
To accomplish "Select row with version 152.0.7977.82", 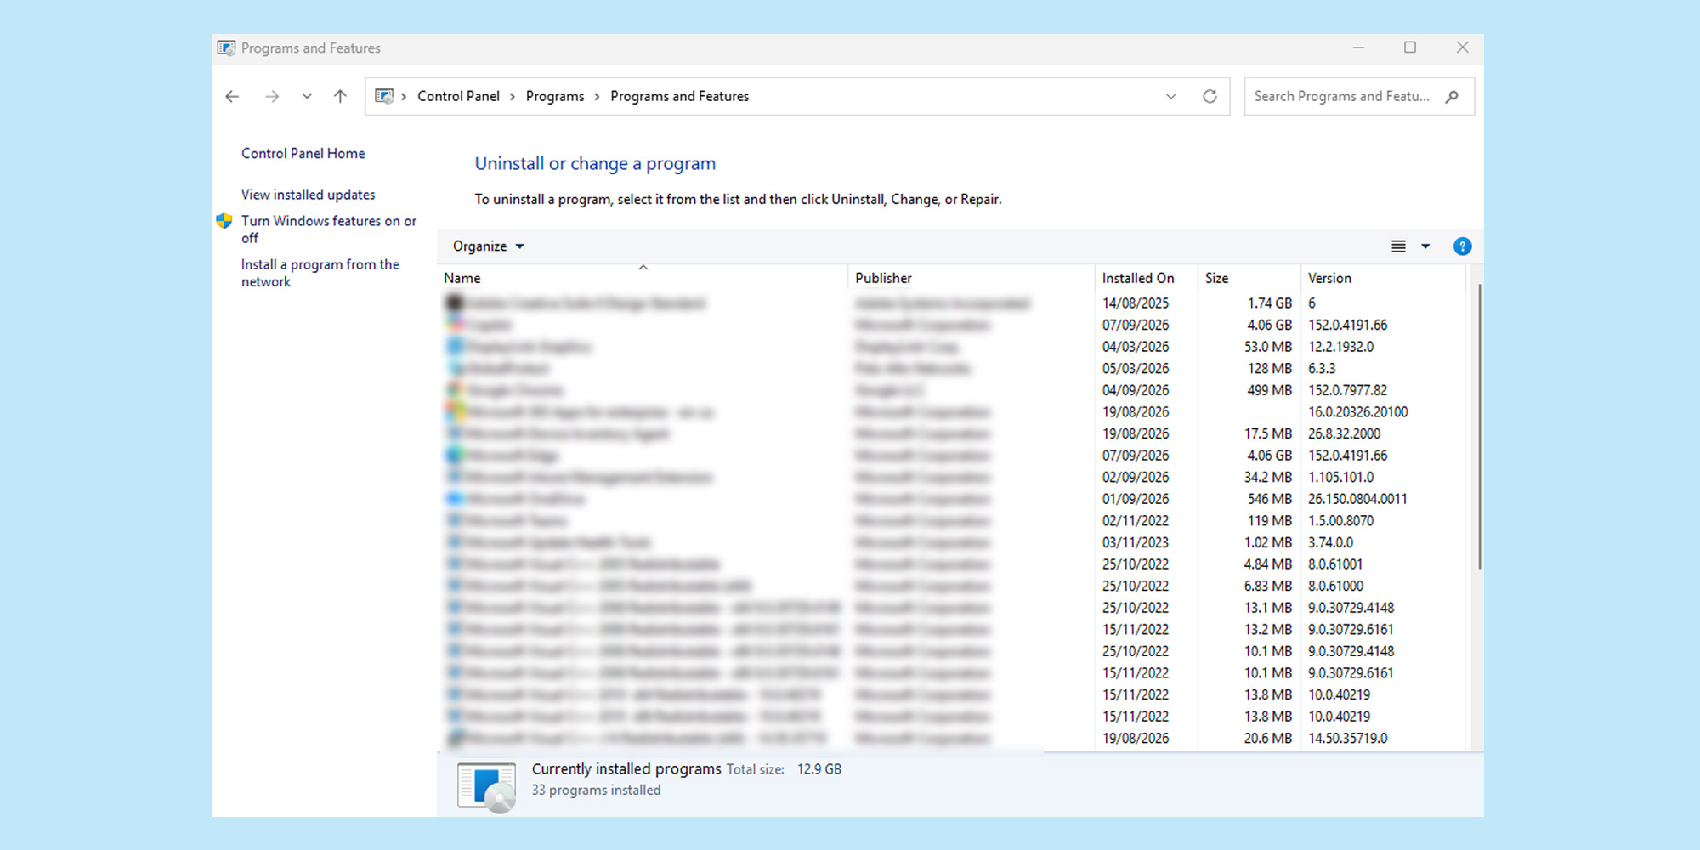I will click(x=952, y=390).
